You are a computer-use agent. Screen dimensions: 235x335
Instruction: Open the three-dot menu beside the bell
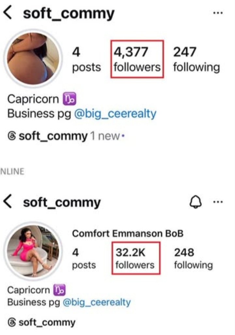point(218,202)
